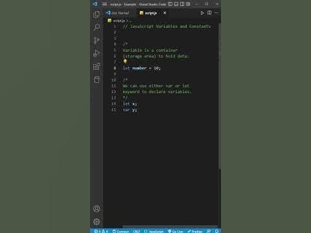Toggle bottom panel layout icon
This screenshot has height=233, width=311.
[176, 4]
